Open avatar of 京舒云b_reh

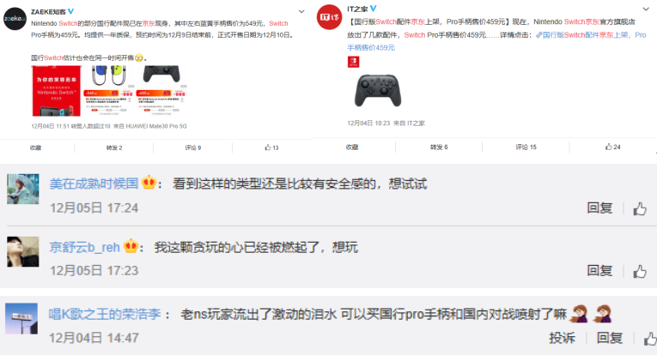coord(23,252)
